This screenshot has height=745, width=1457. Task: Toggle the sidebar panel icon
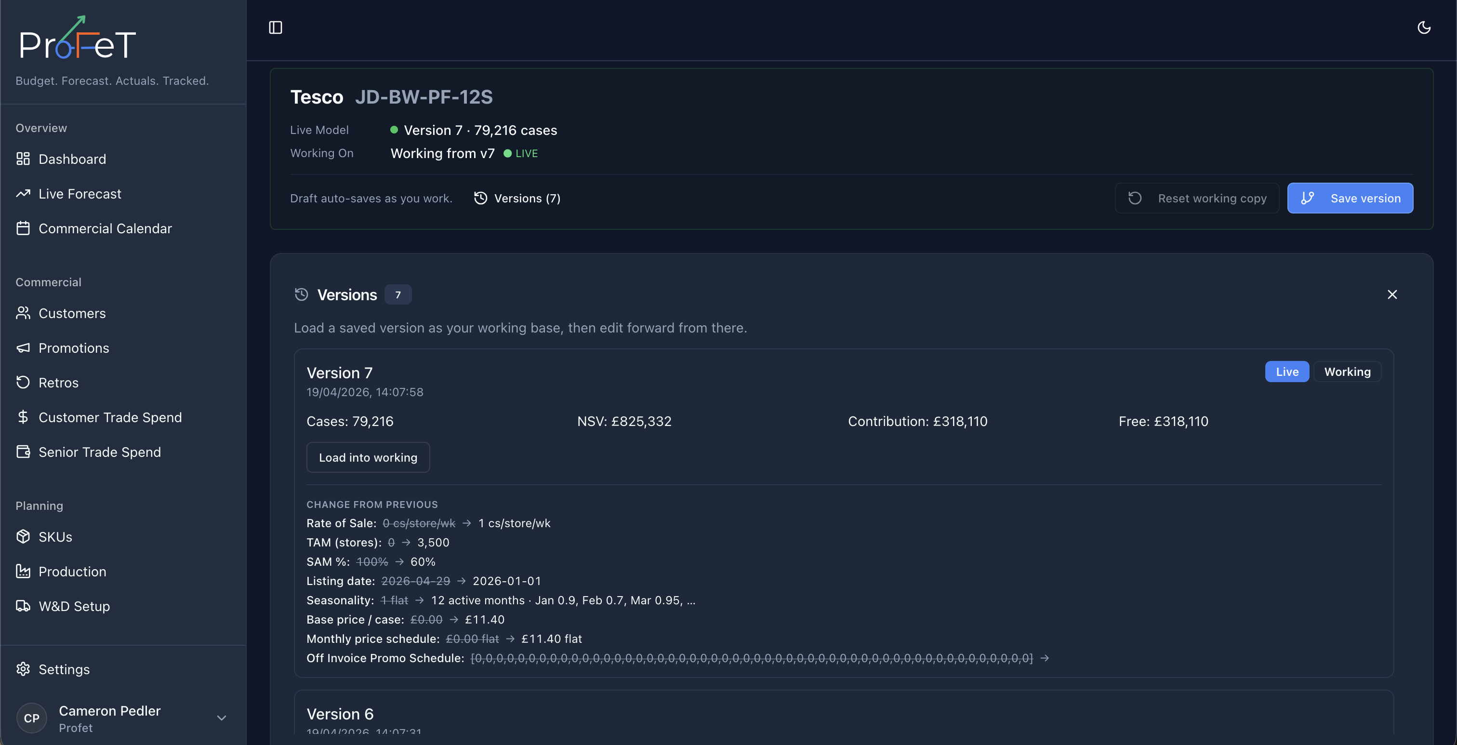pos(276,28)
